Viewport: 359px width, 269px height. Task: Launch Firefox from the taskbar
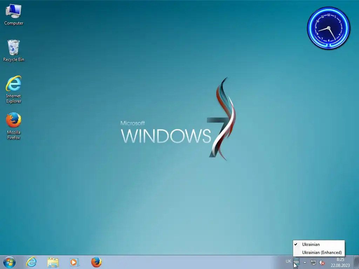point(96,262)
